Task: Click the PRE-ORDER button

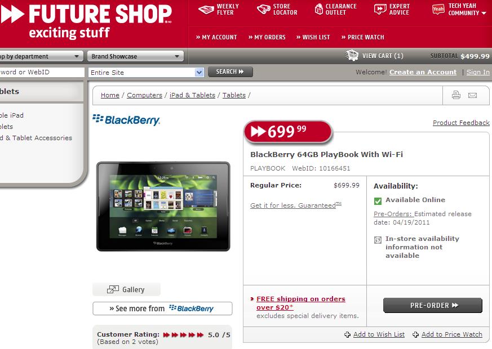Action: pyautogui.click(x=433, y=306)
